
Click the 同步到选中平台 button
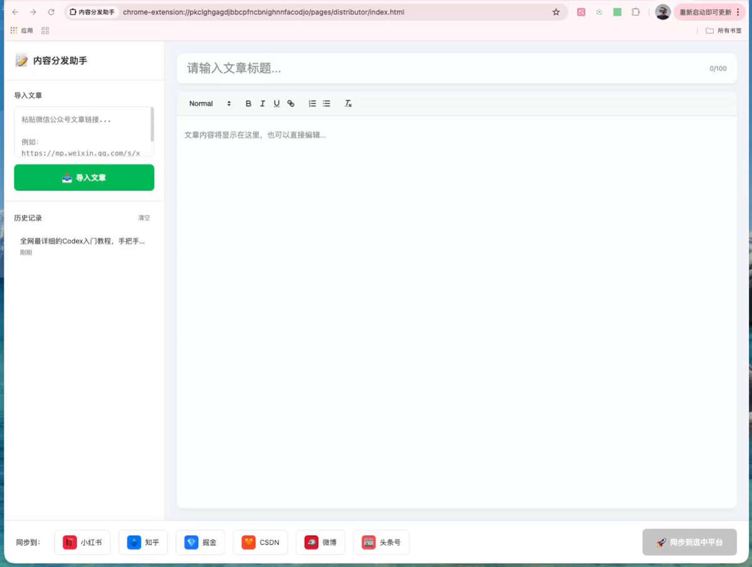[689, 543]
